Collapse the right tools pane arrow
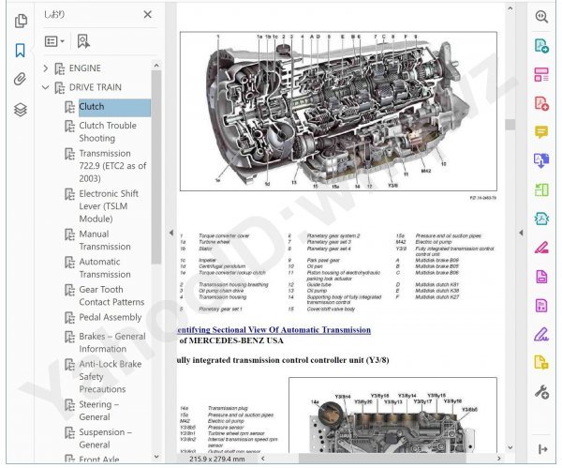The width and height of the screenshot is (562, 468). click(521, 233)
